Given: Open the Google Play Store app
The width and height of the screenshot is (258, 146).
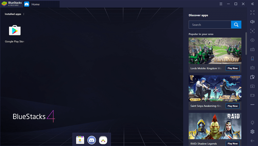Looking at the screenshot, I should click(x=15, y=30).
